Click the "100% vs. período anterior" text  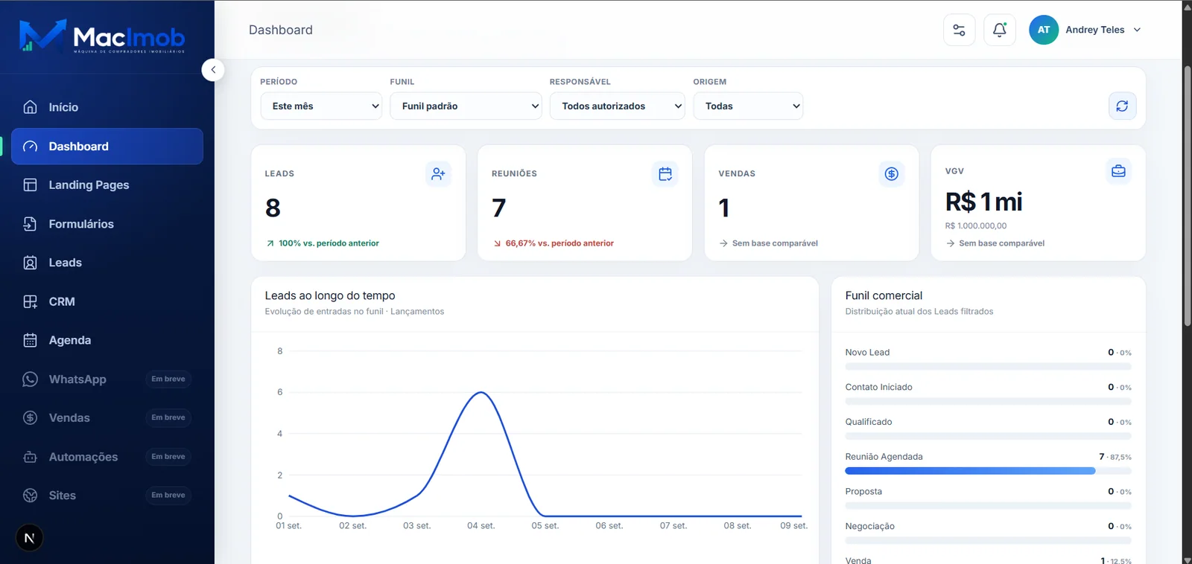pyautogui.click(x=329, y=243)
